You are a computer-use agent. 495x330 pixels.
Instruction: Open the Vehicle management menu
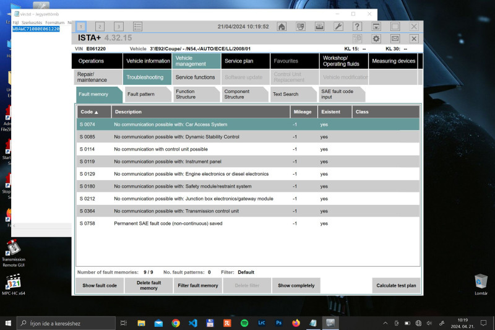tap(196, 61)
